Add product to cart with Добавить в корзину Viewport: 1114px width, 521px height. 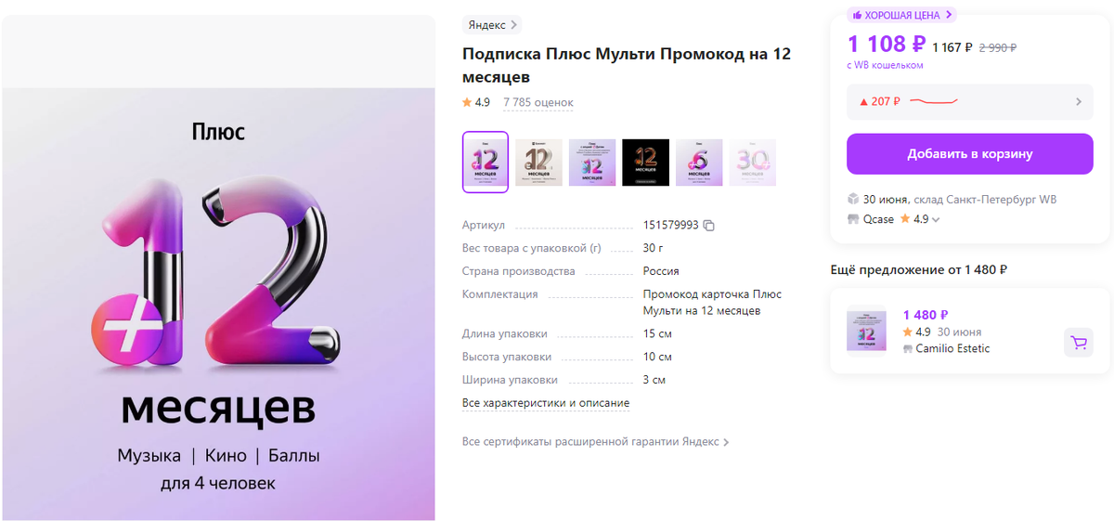tap(969, 154)
